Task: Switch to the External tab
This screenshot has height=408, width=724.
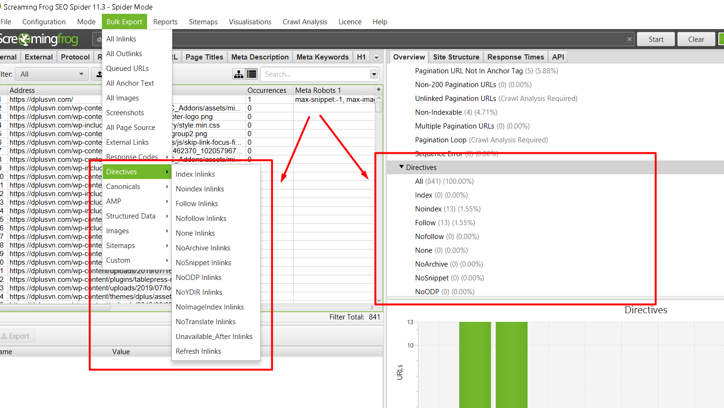Action: pyautogui.click(x=39, y=57)
